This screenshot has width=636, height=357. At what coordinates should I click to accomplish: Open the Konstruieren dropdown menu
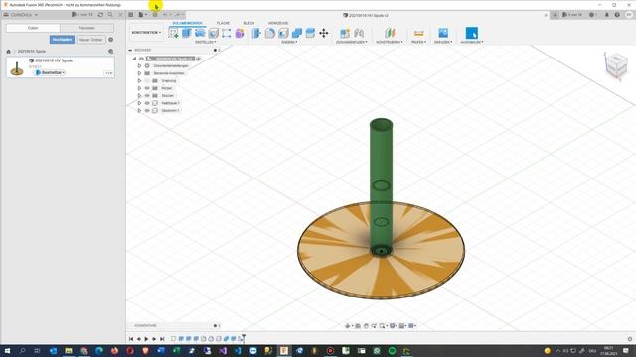click(389, 42)
